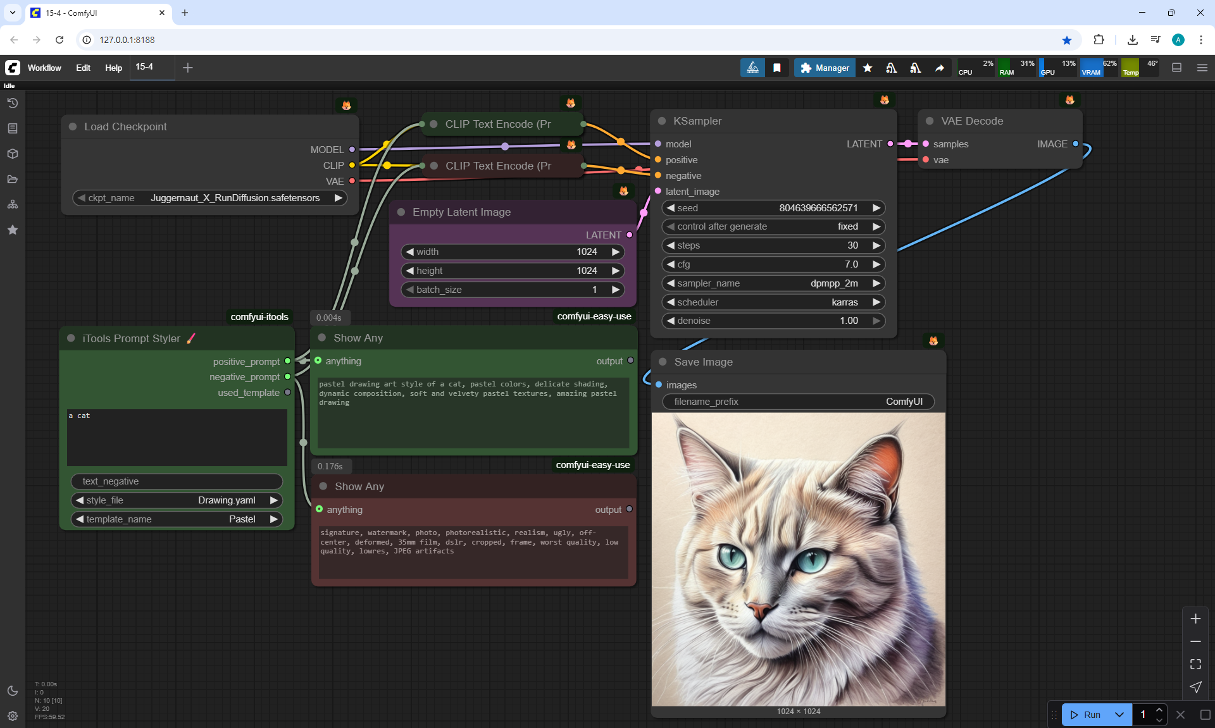Toggle collapse dot on the Save Image node
The image size is (1215, 728).
pos(663,362)
